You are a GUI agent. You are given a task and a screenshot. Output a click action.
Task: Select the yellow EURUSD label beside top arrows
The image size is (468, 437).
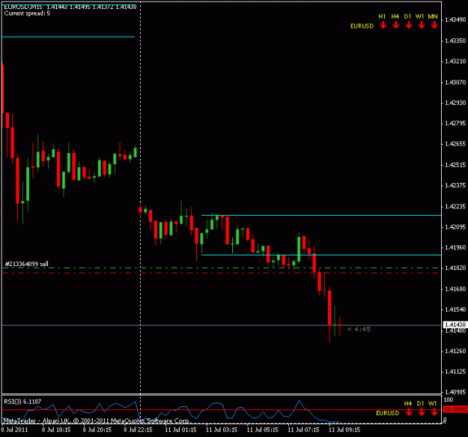[362, 26]
